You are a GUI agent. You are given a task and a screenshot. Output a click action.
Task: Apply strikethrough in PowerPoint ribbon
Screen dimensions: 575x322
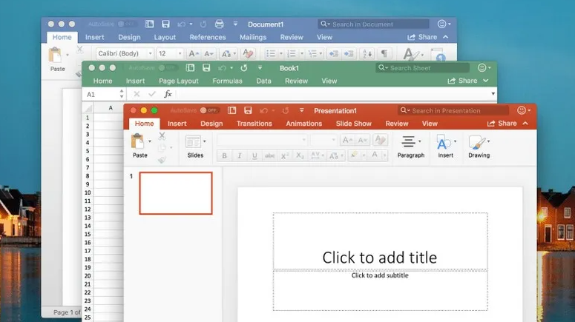point(270,156)
